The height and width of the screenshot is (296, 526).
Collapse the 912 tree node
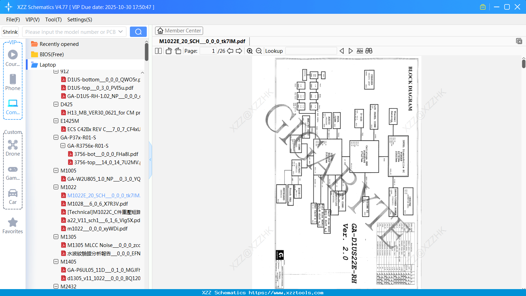tap(56, 71)
